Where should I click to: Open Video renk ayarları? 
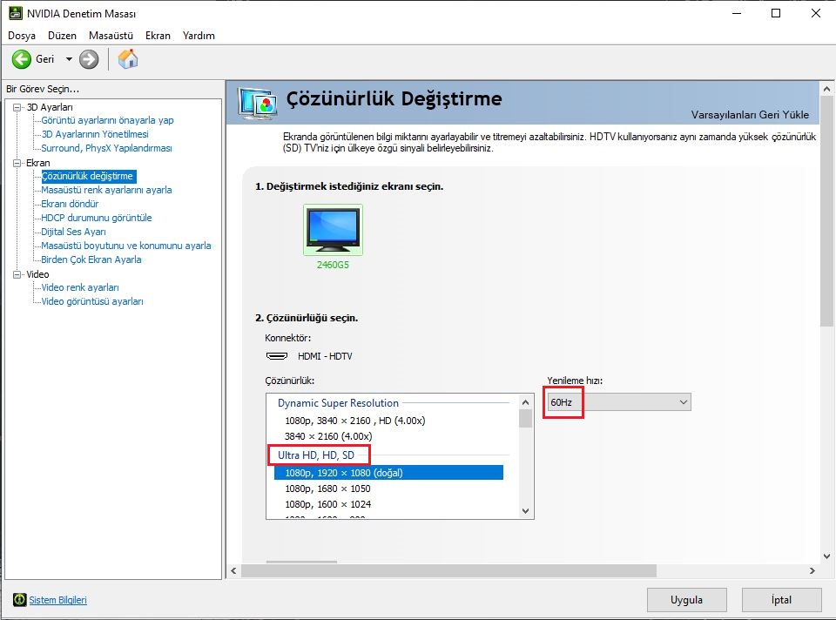point(80,287)
